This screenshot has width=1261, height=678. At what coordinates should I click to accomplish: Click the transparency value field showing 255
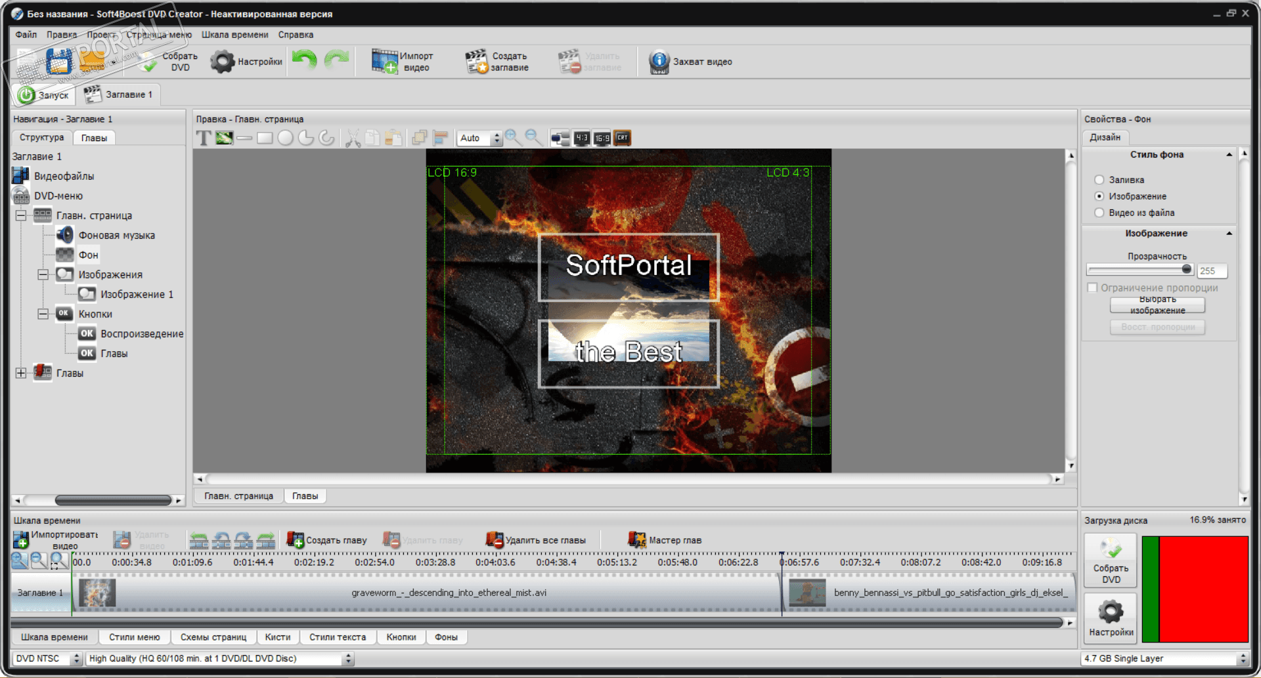point(1212,270)
